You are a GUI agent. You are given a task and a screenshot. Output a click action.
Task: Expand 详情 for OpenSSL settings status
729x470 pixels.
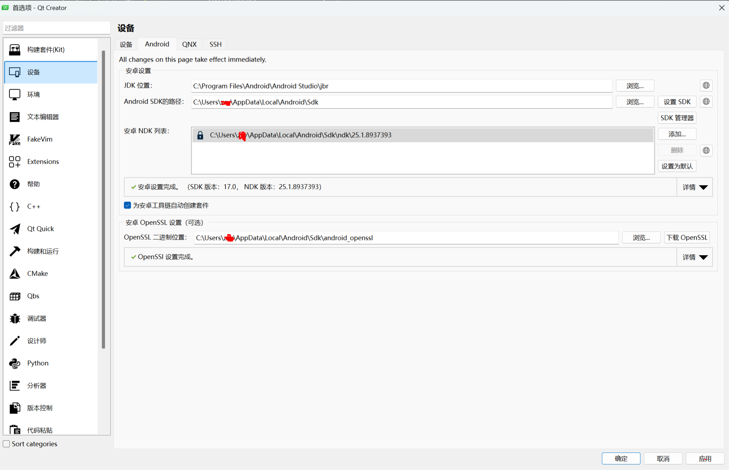(x=695, y=257)
